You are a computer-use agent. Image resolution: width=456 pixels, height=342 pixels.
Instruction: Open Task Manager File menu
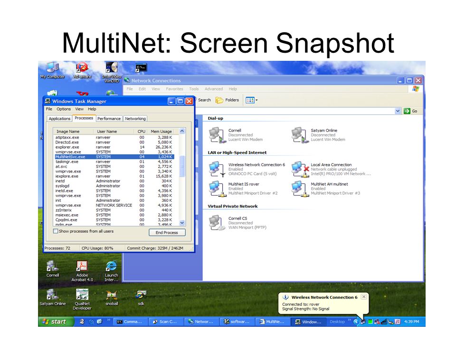click(x=49, y=109)
